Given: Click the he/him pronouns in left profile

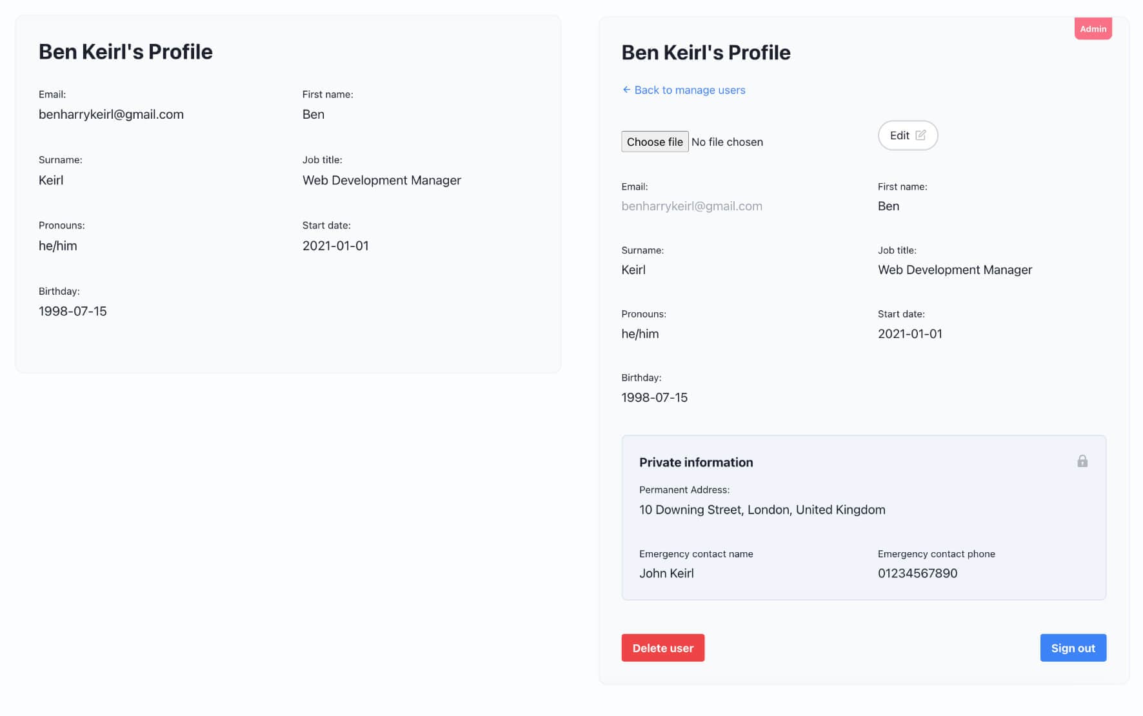Looking at the screenshot, I should (58, 246).
